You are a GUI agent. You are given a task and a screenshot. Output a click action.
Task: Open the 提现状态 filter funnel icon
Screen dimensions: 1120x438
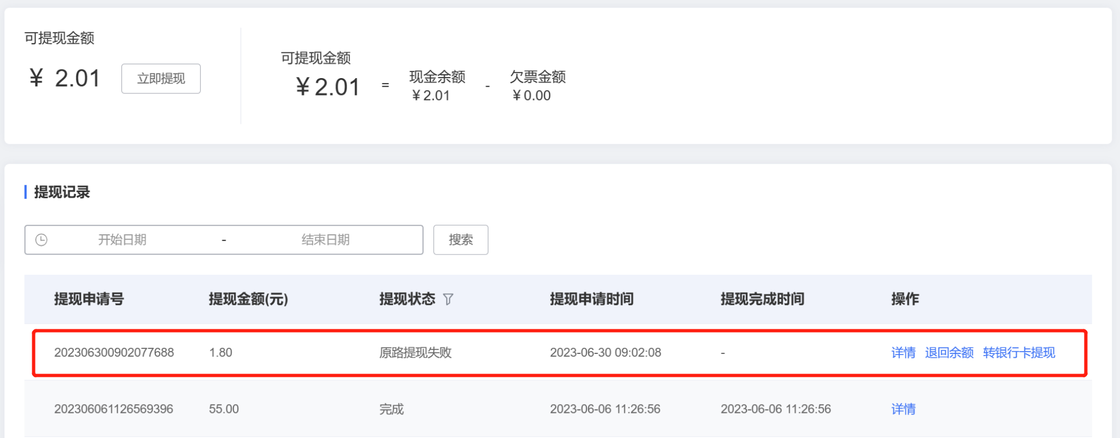point(448,299)
